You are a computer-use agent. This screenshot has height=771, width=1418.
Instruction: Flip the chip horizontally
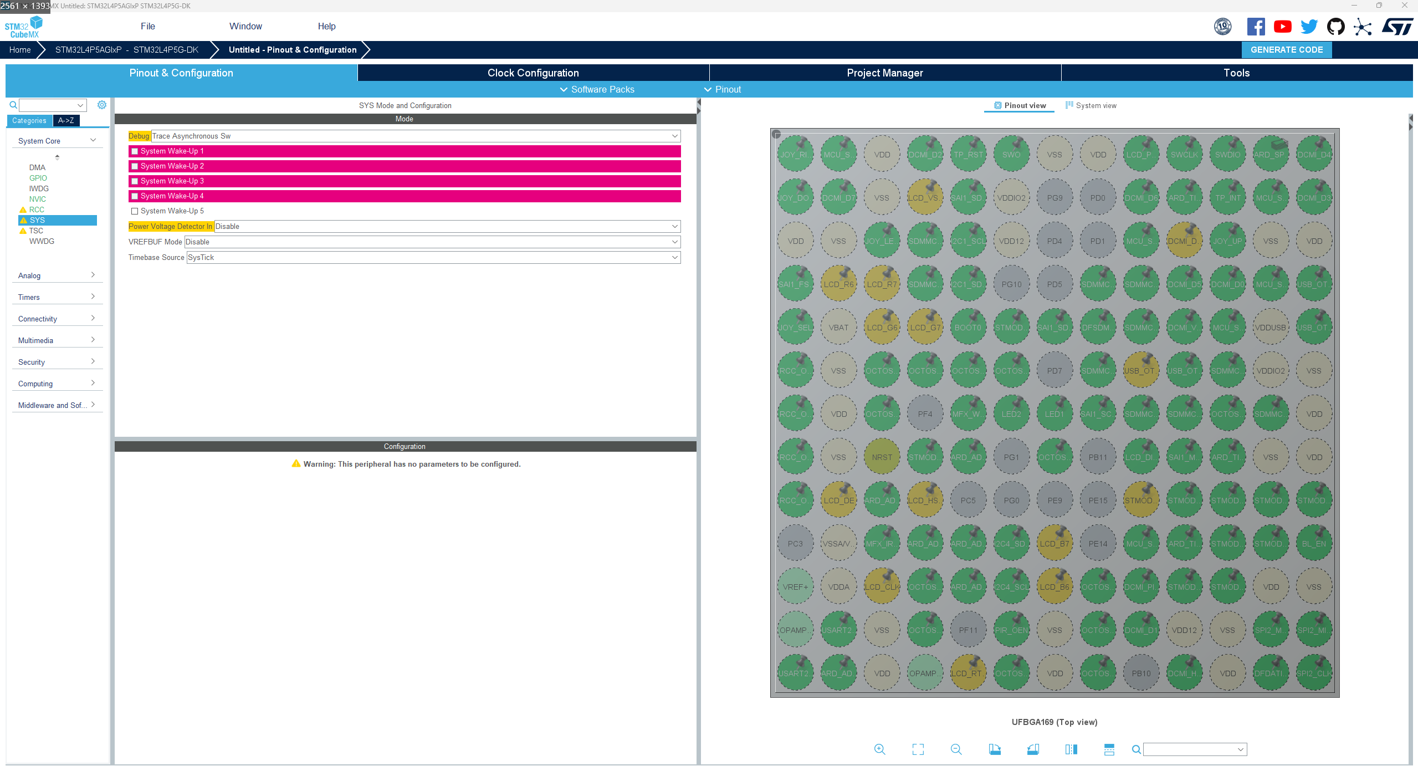[x=1071, y=749]
